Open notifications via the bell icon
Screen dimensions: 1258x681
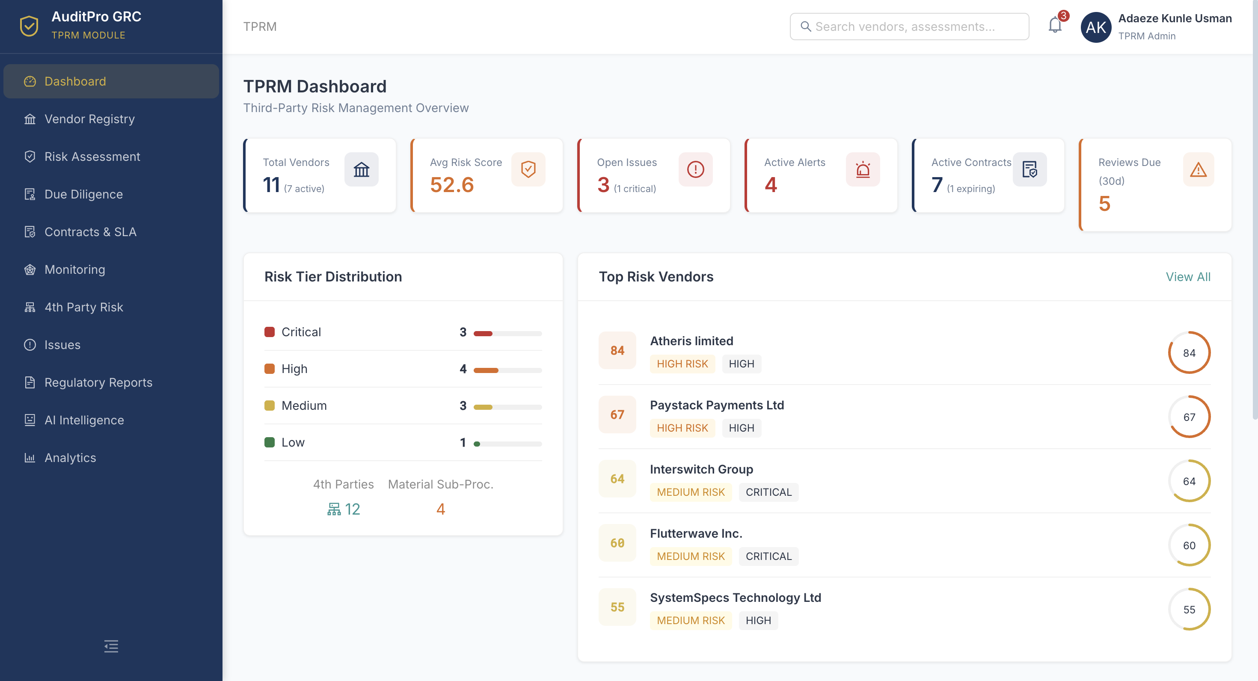pos(1054,27)
